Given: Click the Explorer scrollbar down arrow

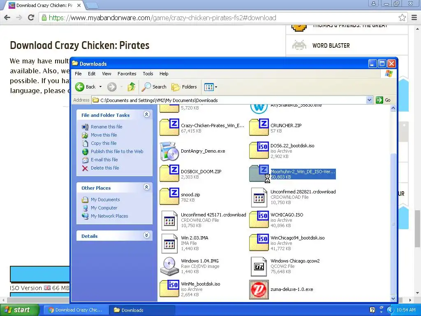Looking at the screenshot, I should point(393,298).
